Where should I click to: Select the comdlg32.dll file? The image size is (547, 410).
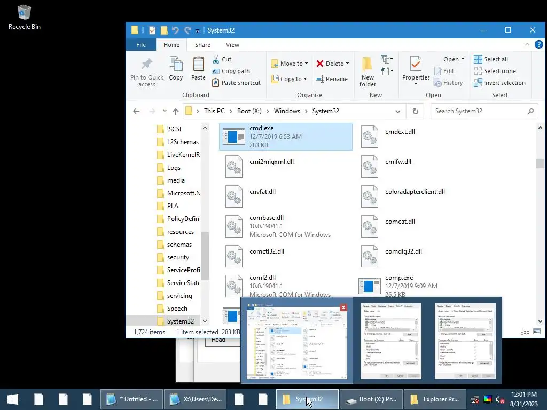[x=421, y=256]
